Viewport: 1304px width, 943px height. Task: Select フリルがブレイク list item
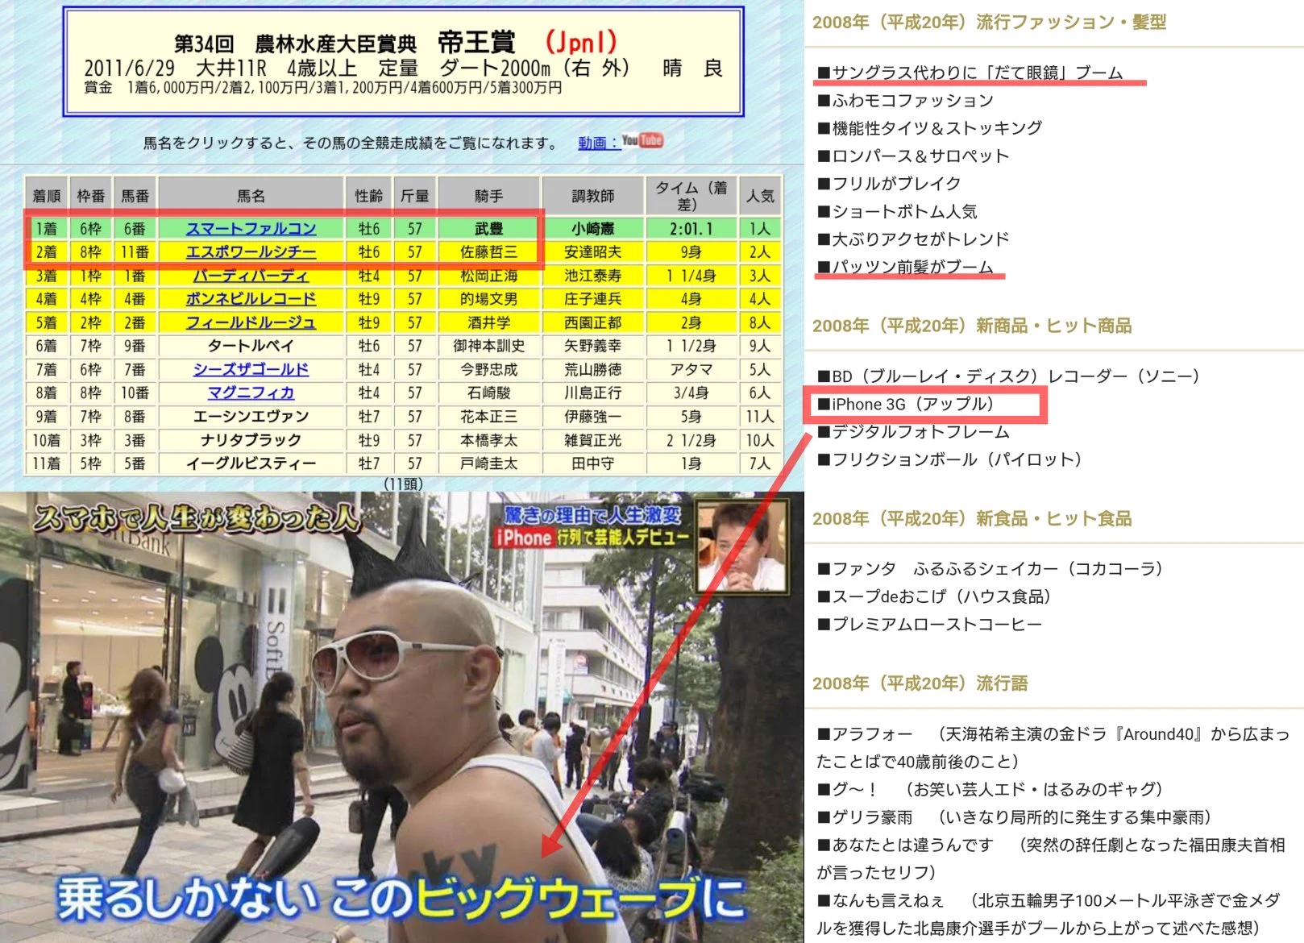click(889, 184)
